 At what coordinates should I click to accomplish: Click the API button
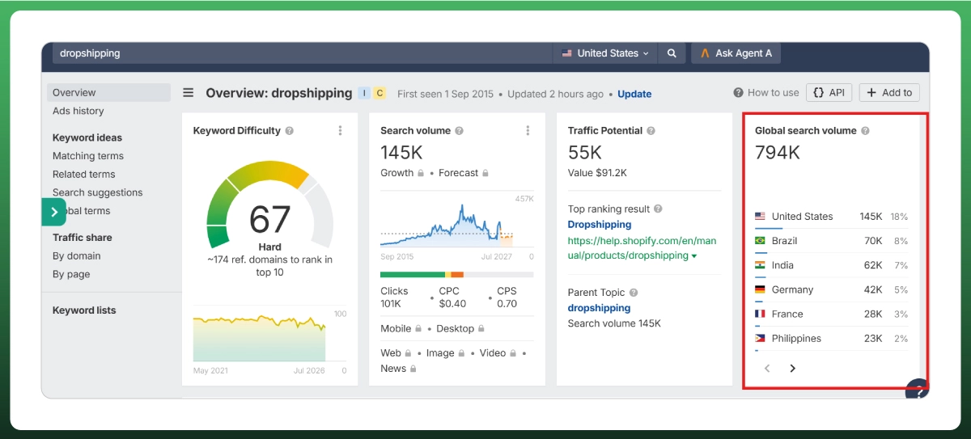829,92
